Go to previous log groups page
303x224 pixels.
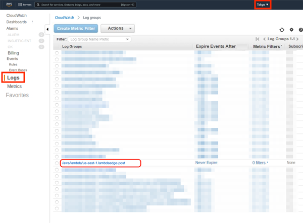tap(264, 39)
